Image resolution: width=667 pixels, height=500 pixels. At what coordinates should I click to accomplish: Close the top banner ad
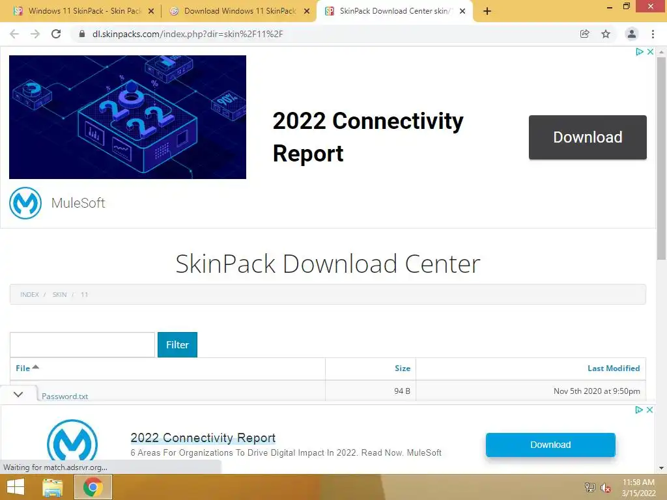click(650, 51)
